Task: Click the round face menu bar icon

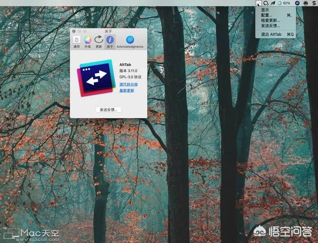Action: pyautogui.click(x=306, y=3)
